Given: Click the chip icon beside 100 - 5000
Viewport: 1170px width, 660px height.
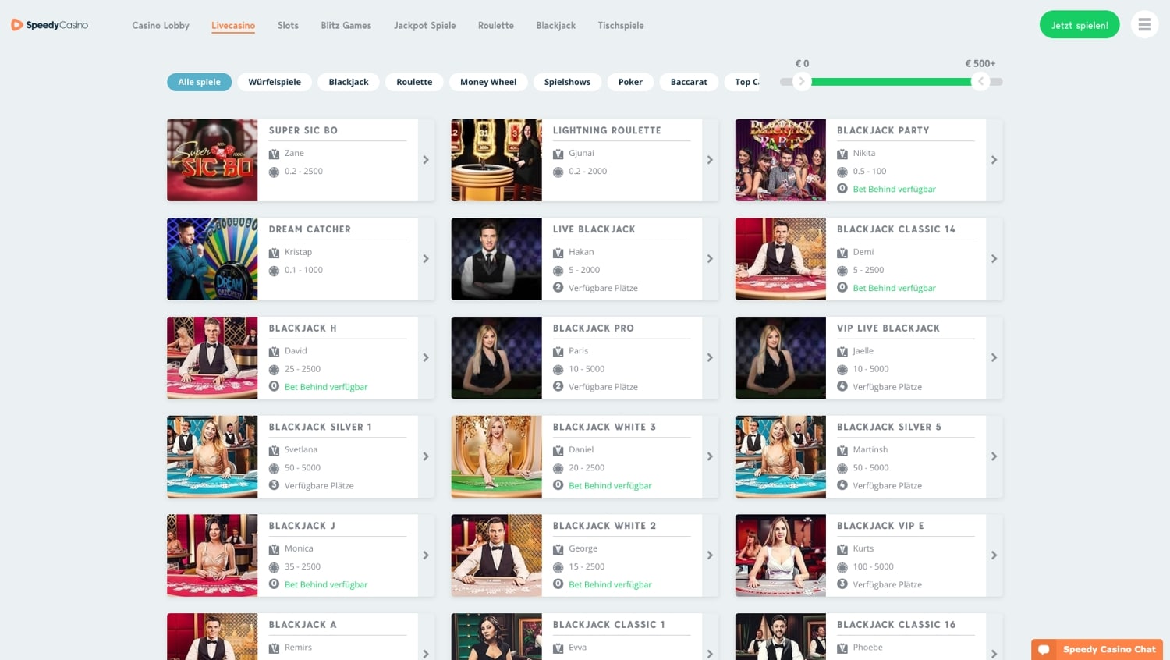Looking at the screenshot, I should point(842,567).
